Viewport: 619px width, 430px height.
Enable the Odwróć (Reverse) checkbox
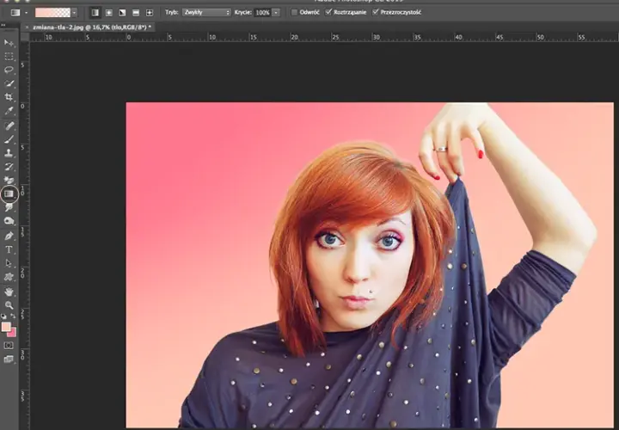295,13
